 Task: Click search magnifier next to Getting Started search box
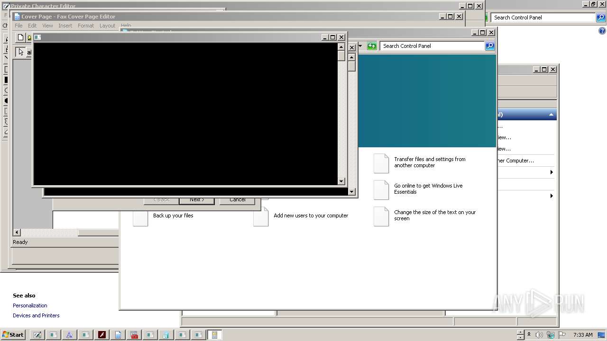(490, 46)
